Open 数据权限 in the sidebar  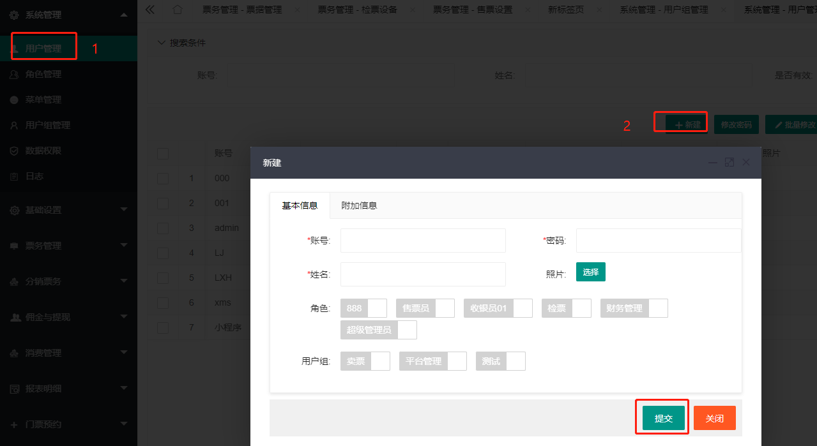43,151
